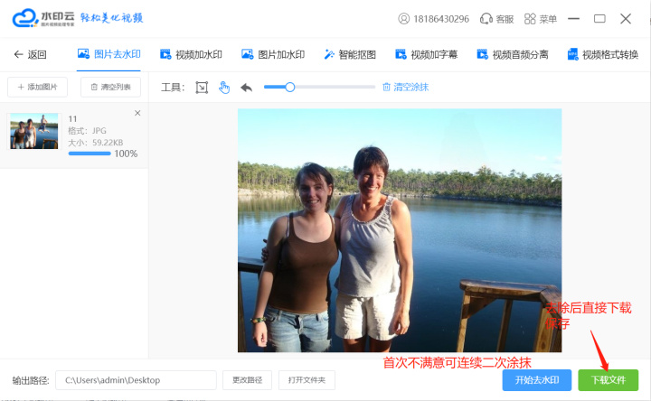The height and width of the screenshot is (401, 651).
Task: Click the output path input field
Action: coord(136,380)
